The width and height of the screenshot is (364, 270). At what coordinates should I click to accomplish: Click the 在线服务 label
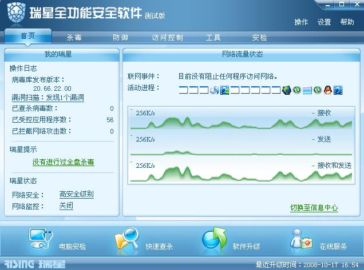click(333, 247)
